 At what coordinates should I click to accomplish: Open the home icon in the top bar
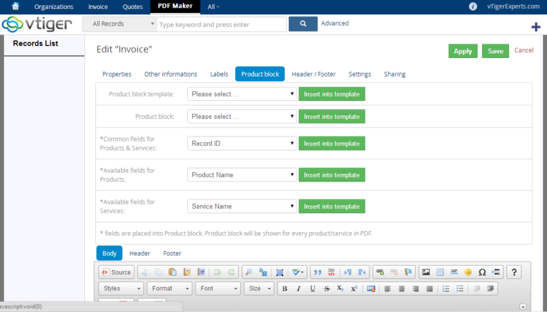(15, 6)
